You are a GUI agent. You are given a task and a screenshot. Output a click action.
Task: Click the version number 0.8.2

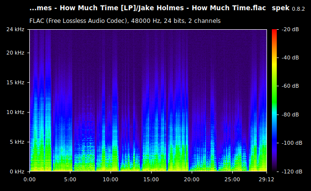[x=298, y=9]
